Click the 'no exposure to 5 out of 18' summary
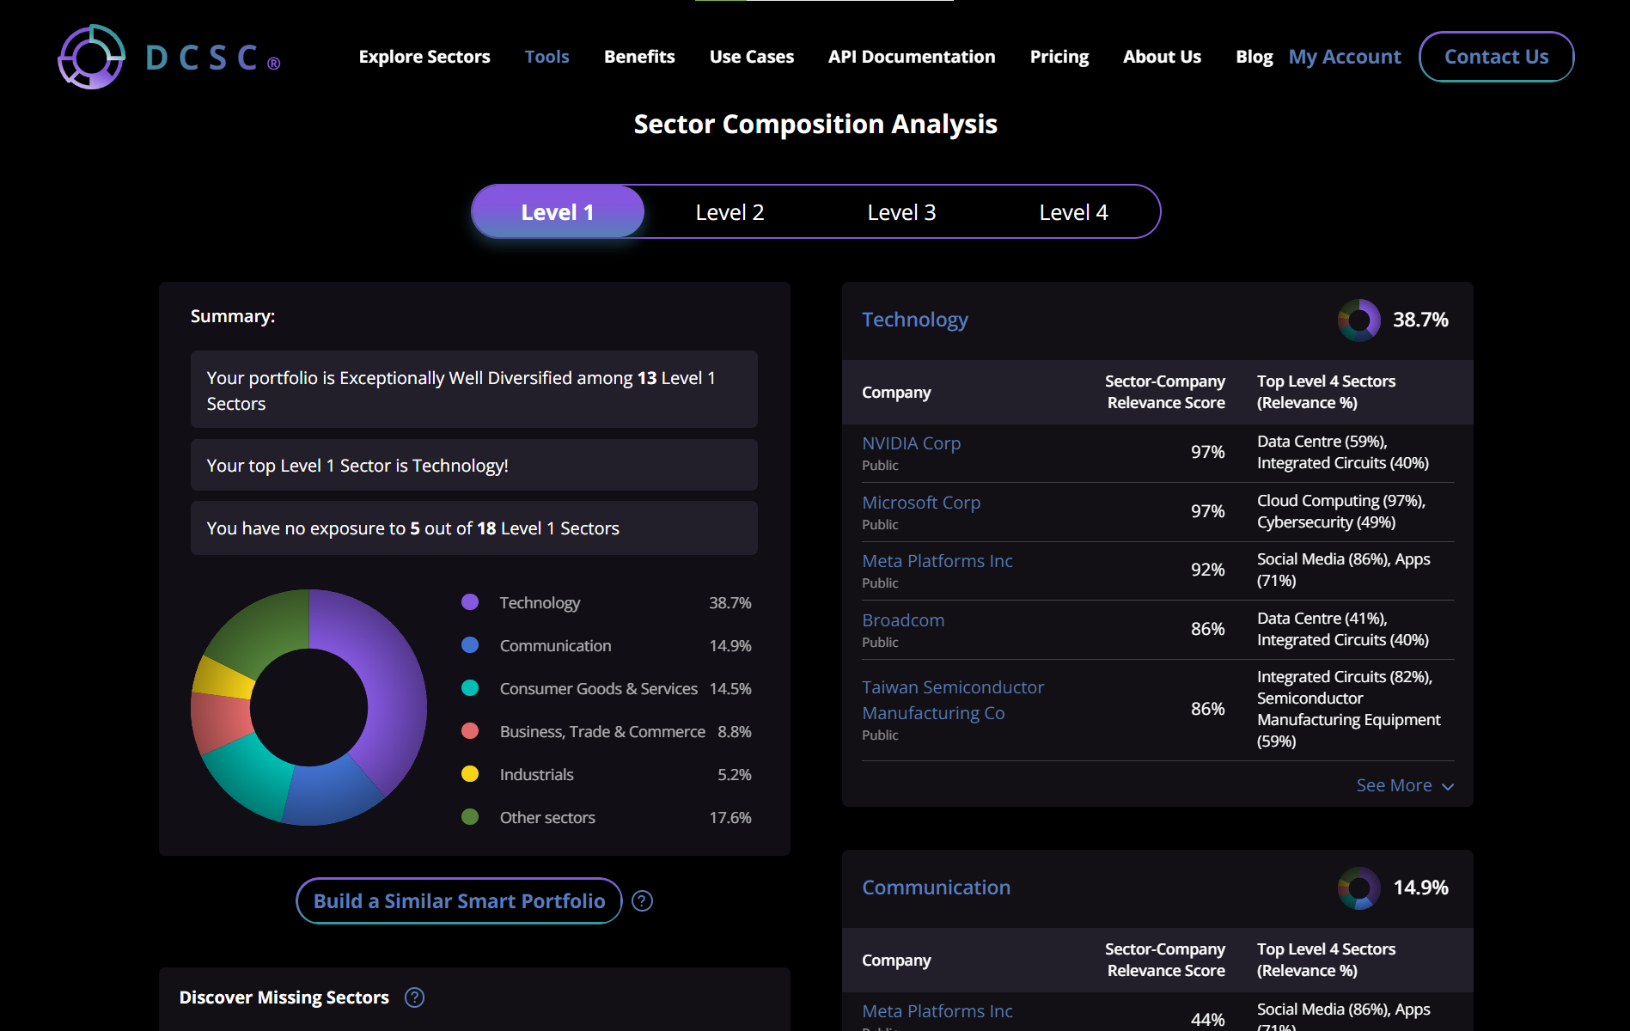Image resolution: width=1630 pixels, height=1031 pixels. point(474,528)
